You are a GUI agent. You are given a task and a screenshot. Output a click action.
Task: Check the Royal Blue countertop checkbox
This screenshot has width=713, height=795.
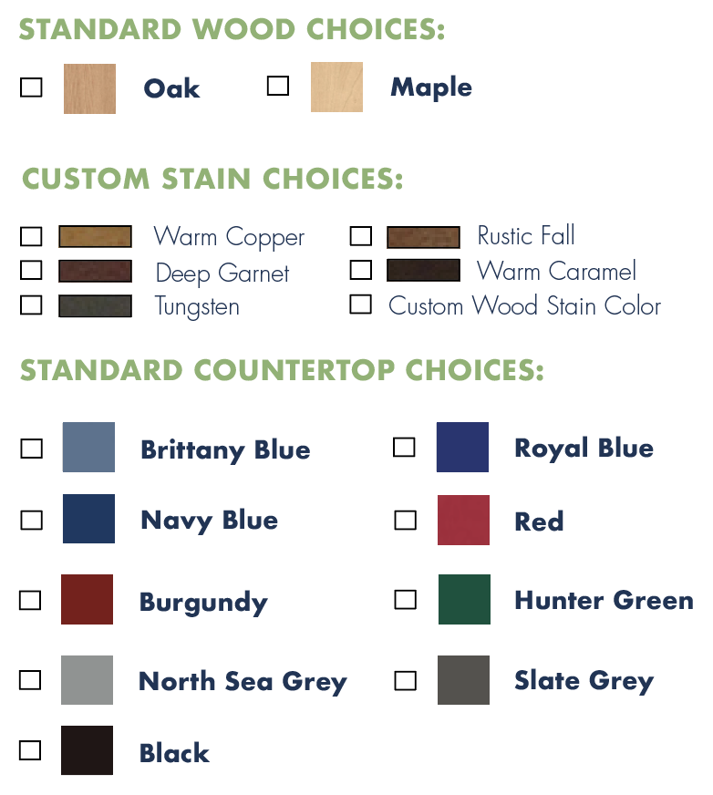click(x=404, y=447)
